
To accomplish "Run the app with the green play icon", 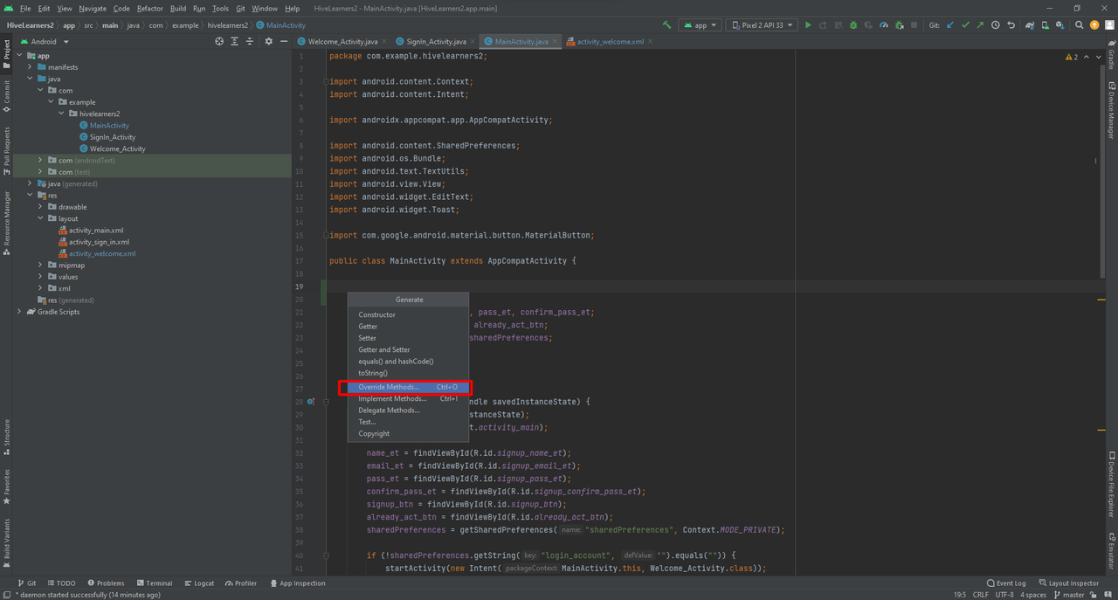I will [808, 25].
